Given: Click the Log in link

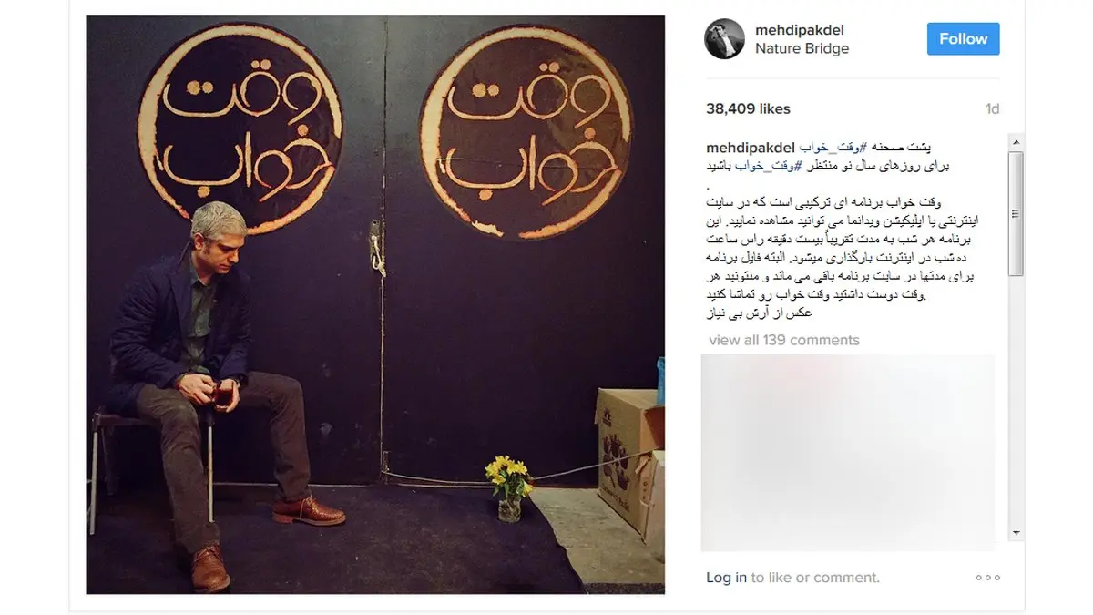Looking at the screenshot, I should (726, 578).
